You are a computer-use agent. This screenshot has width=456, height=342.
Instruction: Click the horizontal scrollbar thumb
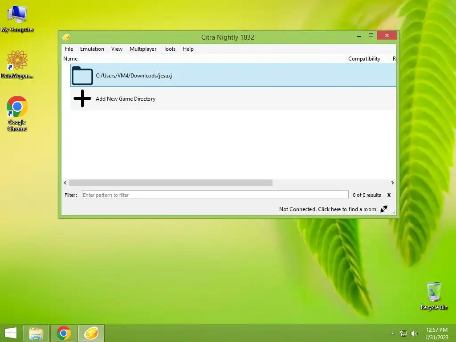pos(171,183)
